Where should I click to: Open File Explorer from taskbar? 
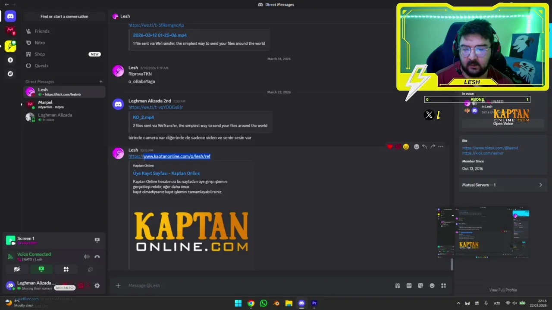click(289, 303)
